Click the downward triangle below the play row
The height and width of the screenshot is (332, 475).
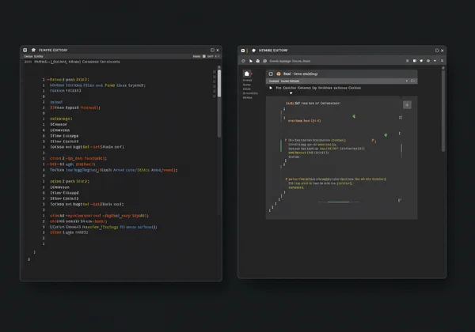pos(291,93)
